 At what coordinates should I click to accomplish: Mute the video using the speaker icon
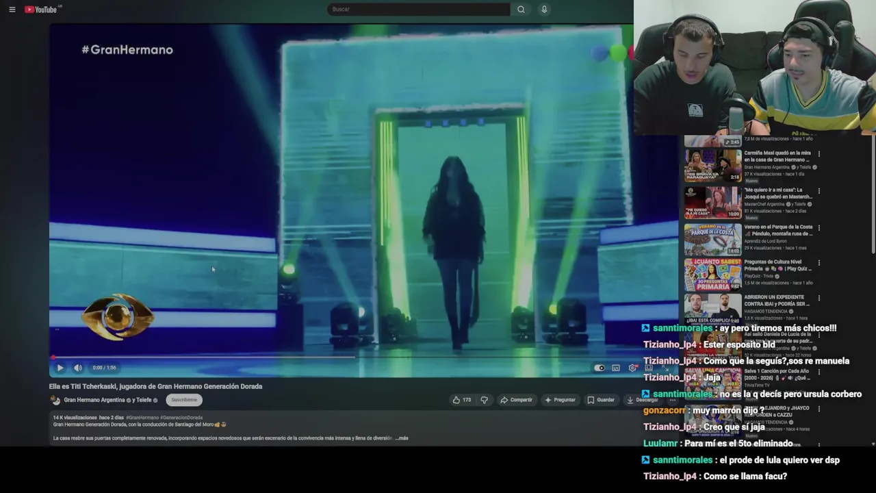point(78,368)
